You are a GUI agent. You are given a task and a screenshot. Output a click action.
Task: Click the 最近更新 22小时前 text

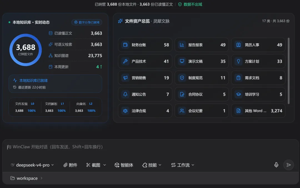pyautogui.click(x=32, y=87)
